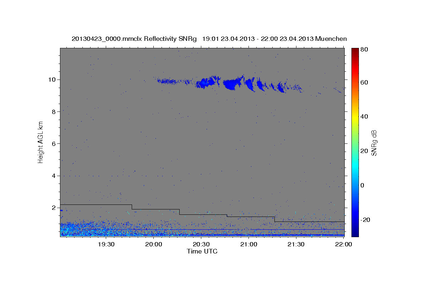
Task: Click the 'SNRg dB' colorbar label
Action: (x=374, y=143)
